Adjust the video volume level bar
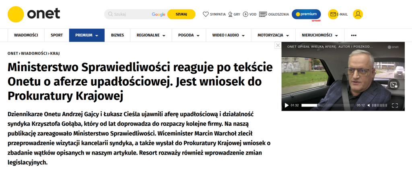412x173 pixels. coord(380,106)
